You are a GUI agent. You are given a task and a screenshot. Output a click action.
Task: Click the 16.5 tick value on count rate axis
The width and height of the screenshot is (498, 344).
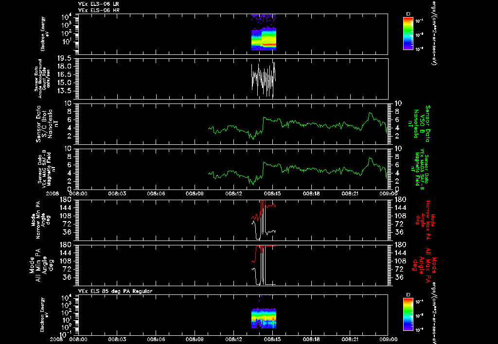pyautogui.click(x=64, y=74)
